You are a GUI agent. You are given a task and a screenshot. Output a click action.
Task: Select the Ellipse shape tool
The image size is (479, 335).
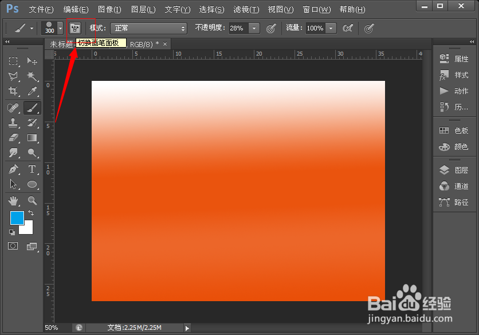click(x=32, y=184)
